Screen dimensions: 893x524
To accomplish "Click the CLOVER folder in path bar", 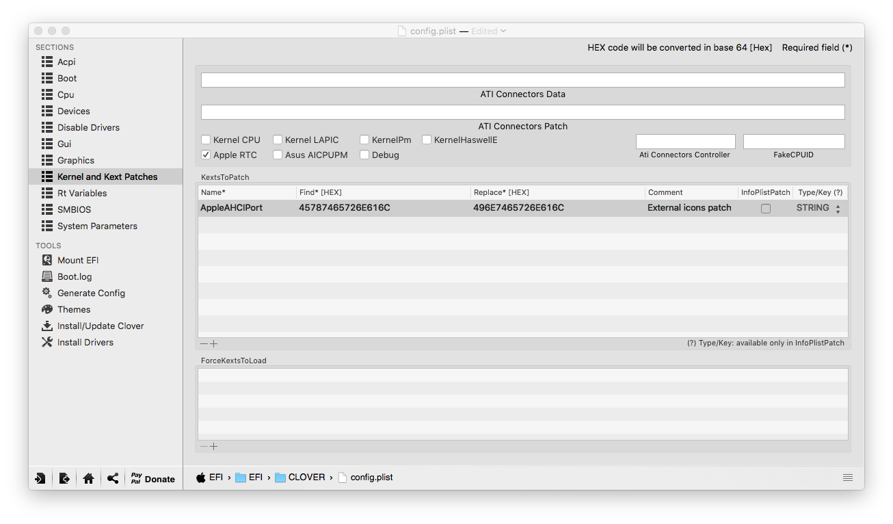I will [300, 477].
